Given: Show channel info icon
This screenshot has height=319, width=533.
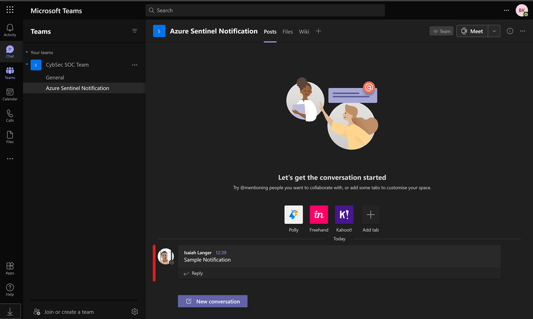Looking at the screenshot, I should pos(510,31).
